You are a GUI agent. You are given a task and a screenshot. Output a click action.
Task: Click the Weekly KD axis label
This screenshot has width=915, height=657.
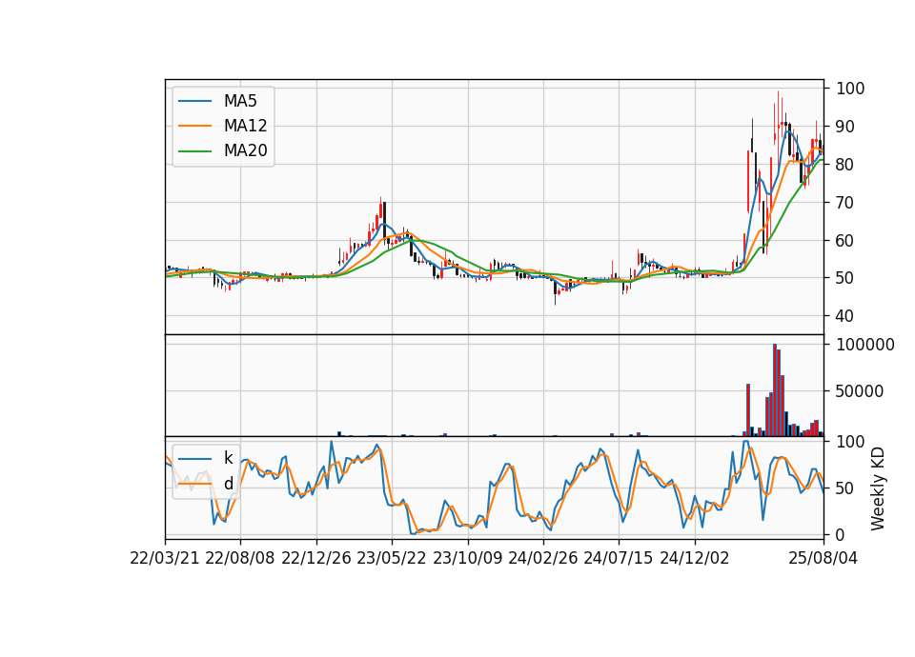(x=877, y=488)
